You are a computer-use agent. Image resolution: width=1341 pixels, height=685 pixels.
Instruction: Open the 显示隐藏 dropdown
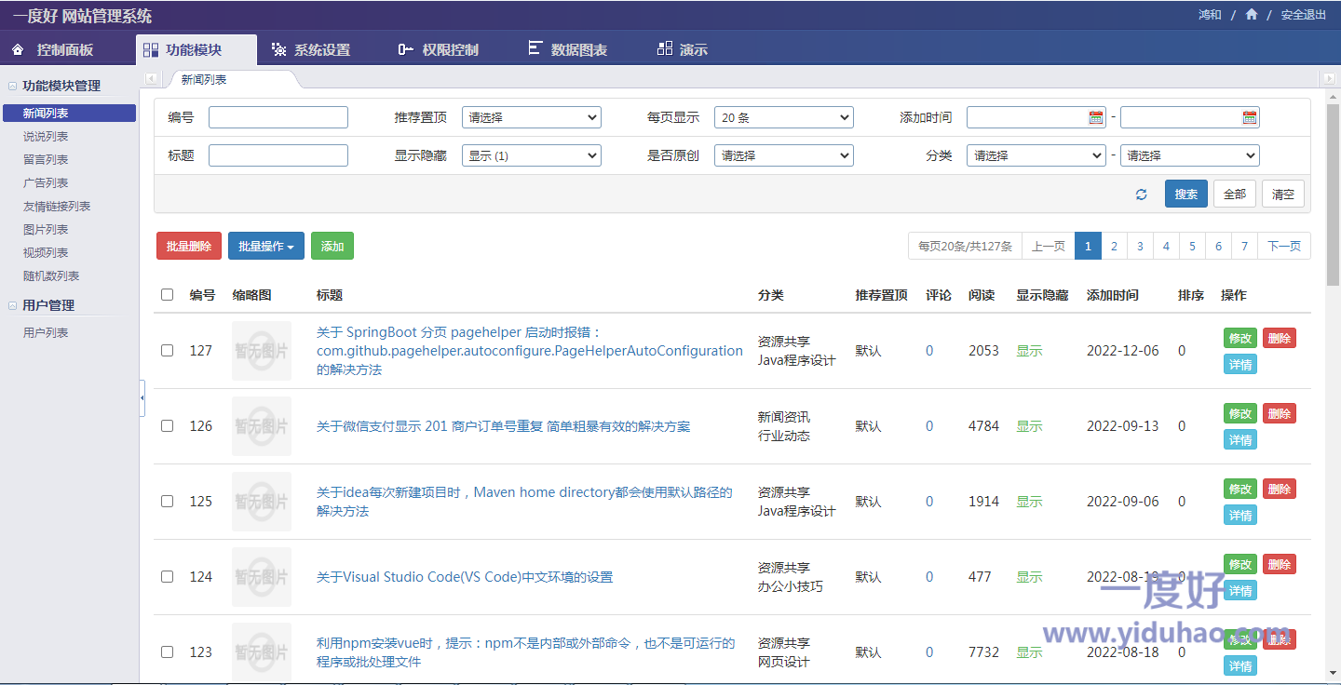click(x=532, y=155)
